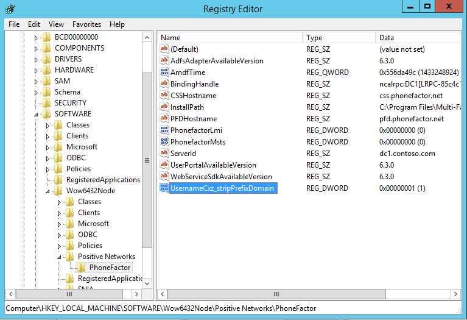Click the BCD00000000 folder icon
The width and height of the screenshot is (467, 320).
[x=46, y=37]
